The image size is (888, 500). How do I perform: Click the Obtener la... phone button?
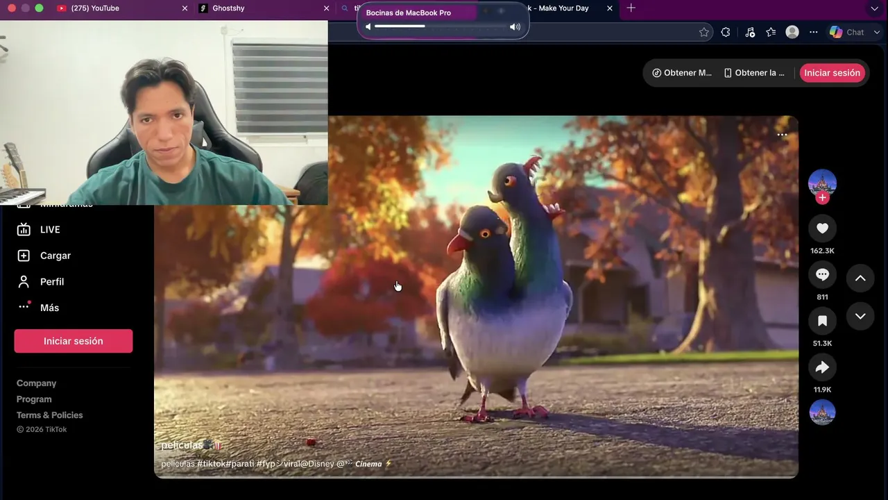(x=754, y=73)
